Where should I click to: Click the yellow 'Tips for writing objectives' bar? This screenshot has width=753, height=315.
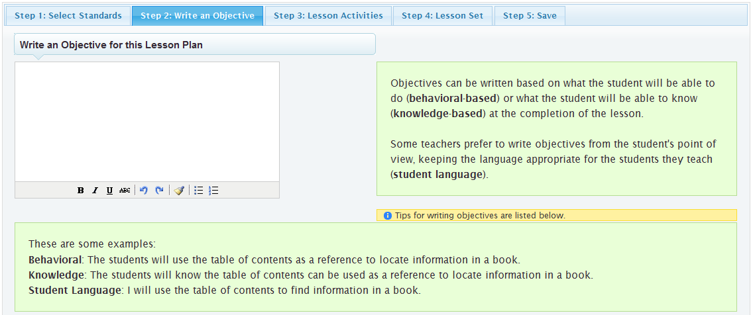click(556, 216)
